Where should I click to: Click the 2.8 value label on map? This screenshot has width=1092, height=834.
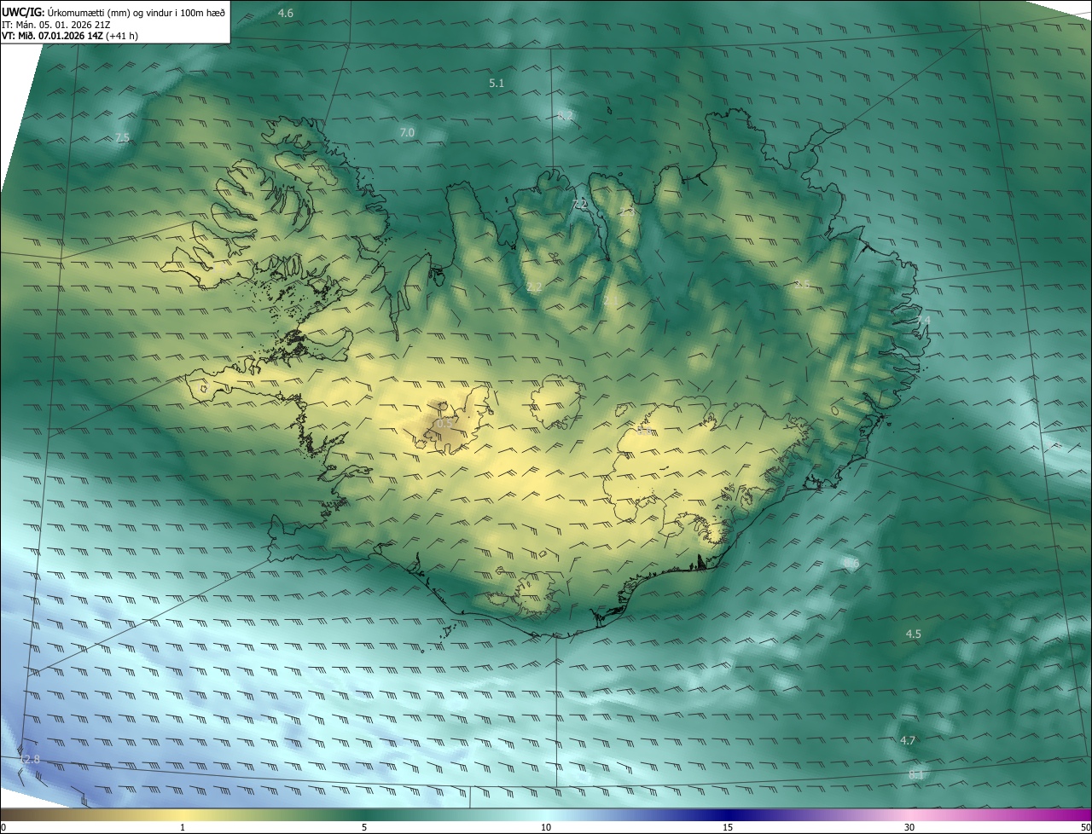[32, 759]
